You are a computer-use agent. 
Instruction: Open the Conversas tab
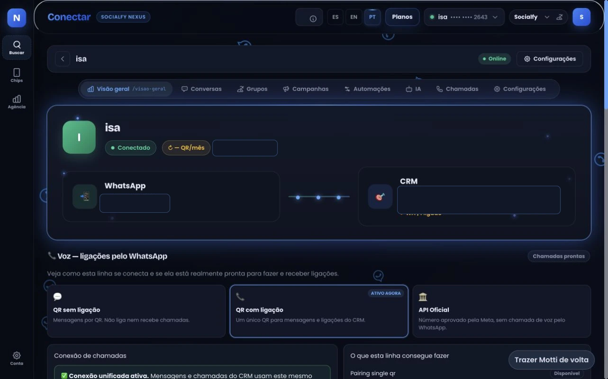[x=201, y=89]
